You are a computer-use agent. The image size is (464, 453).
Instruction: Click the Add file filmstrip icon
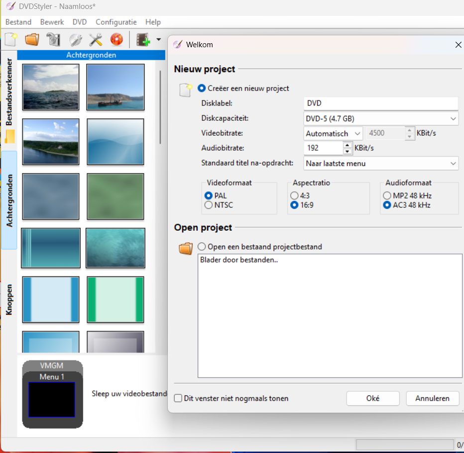pyautogui.click(x=143, y=40)
